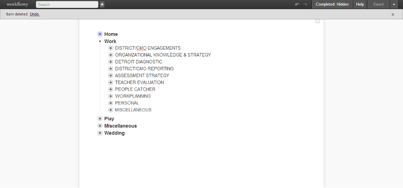The image size is (403, 188).
Task: Expand the Miscellaneous top-level bullet
Action: click(x=100, y=126)
